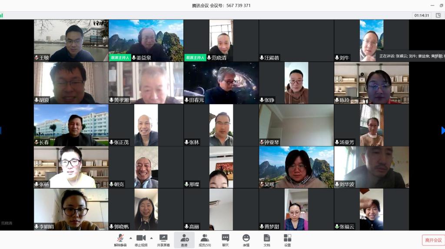Open the Members (成员) list panel
445x249 pixels.
tap(205, 240)
